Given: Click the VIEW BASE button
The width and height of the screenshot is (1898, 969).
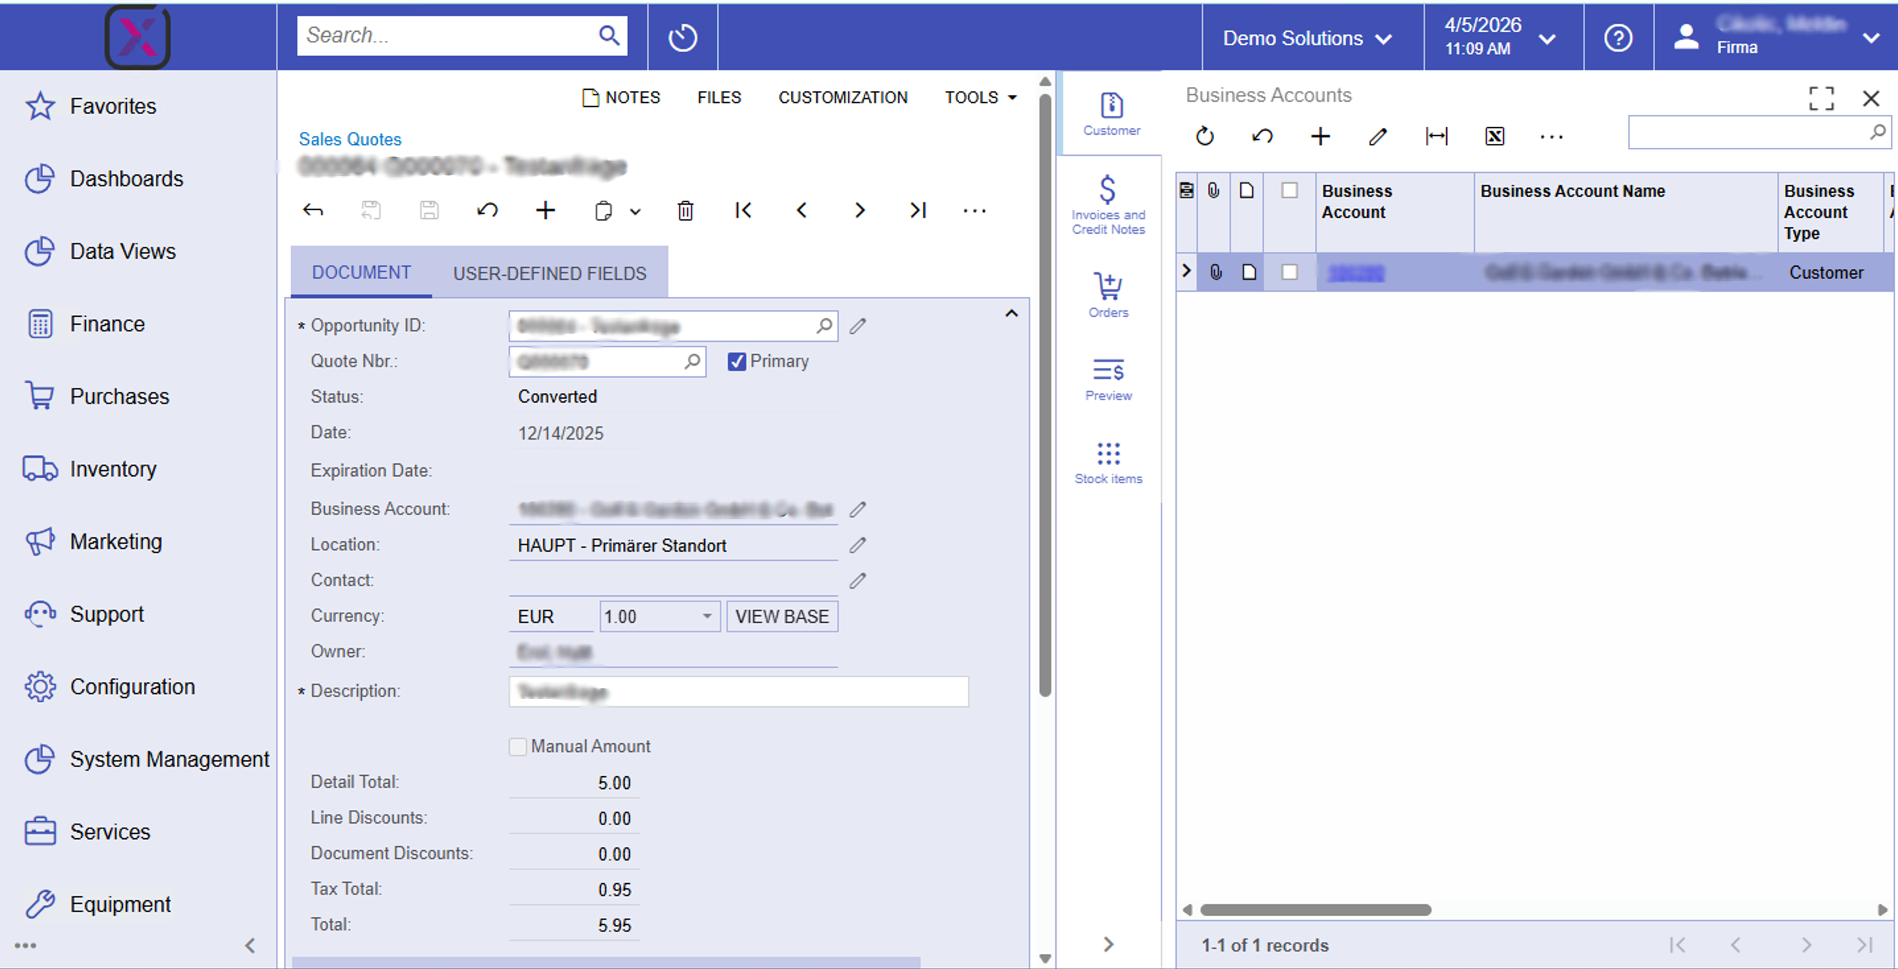Looking at the screenshot, I should coord(782,617).
